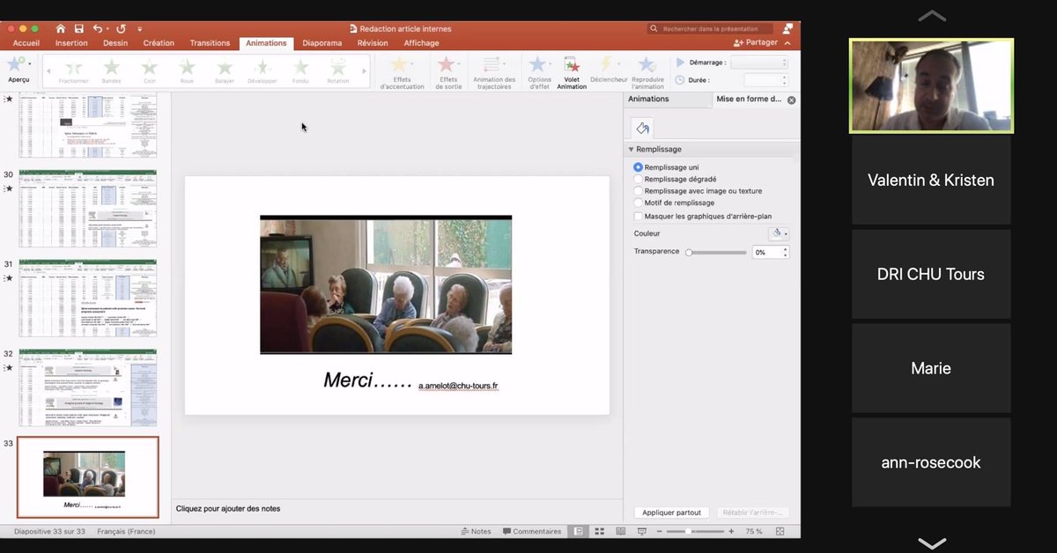This screenshot has height=553, width=1057.
Task: Open quick access toolbar customize arrow
Action: point(140,29)
